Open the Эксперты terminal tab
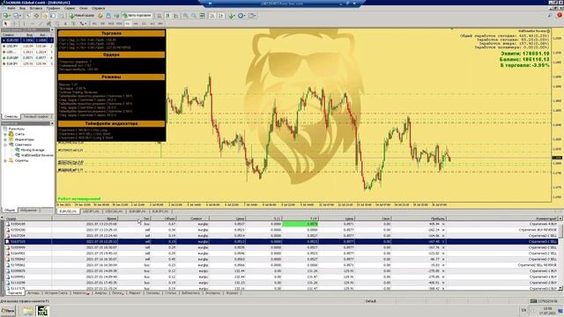The width and height of the screenshot is (564, 317). tap(212, 293)
